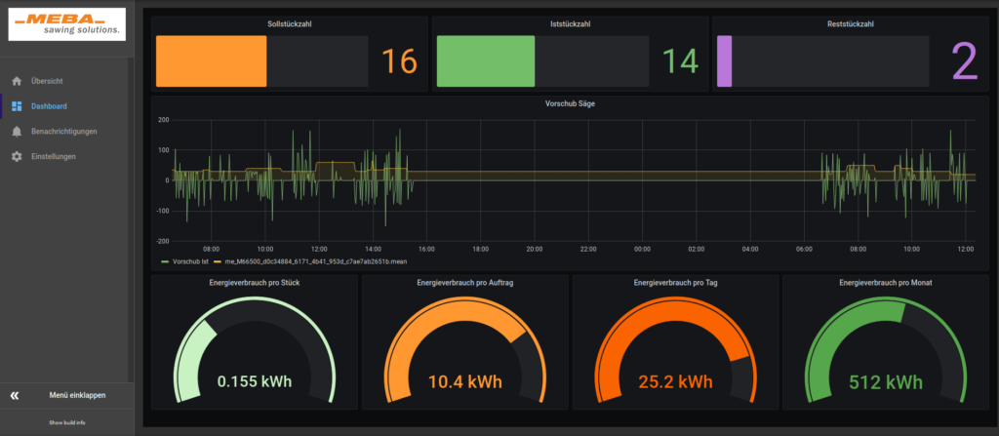Open the Sollstückzahl panel title menu
The image size is (999, 436).
pyautogui.click(x=290, y=23)
